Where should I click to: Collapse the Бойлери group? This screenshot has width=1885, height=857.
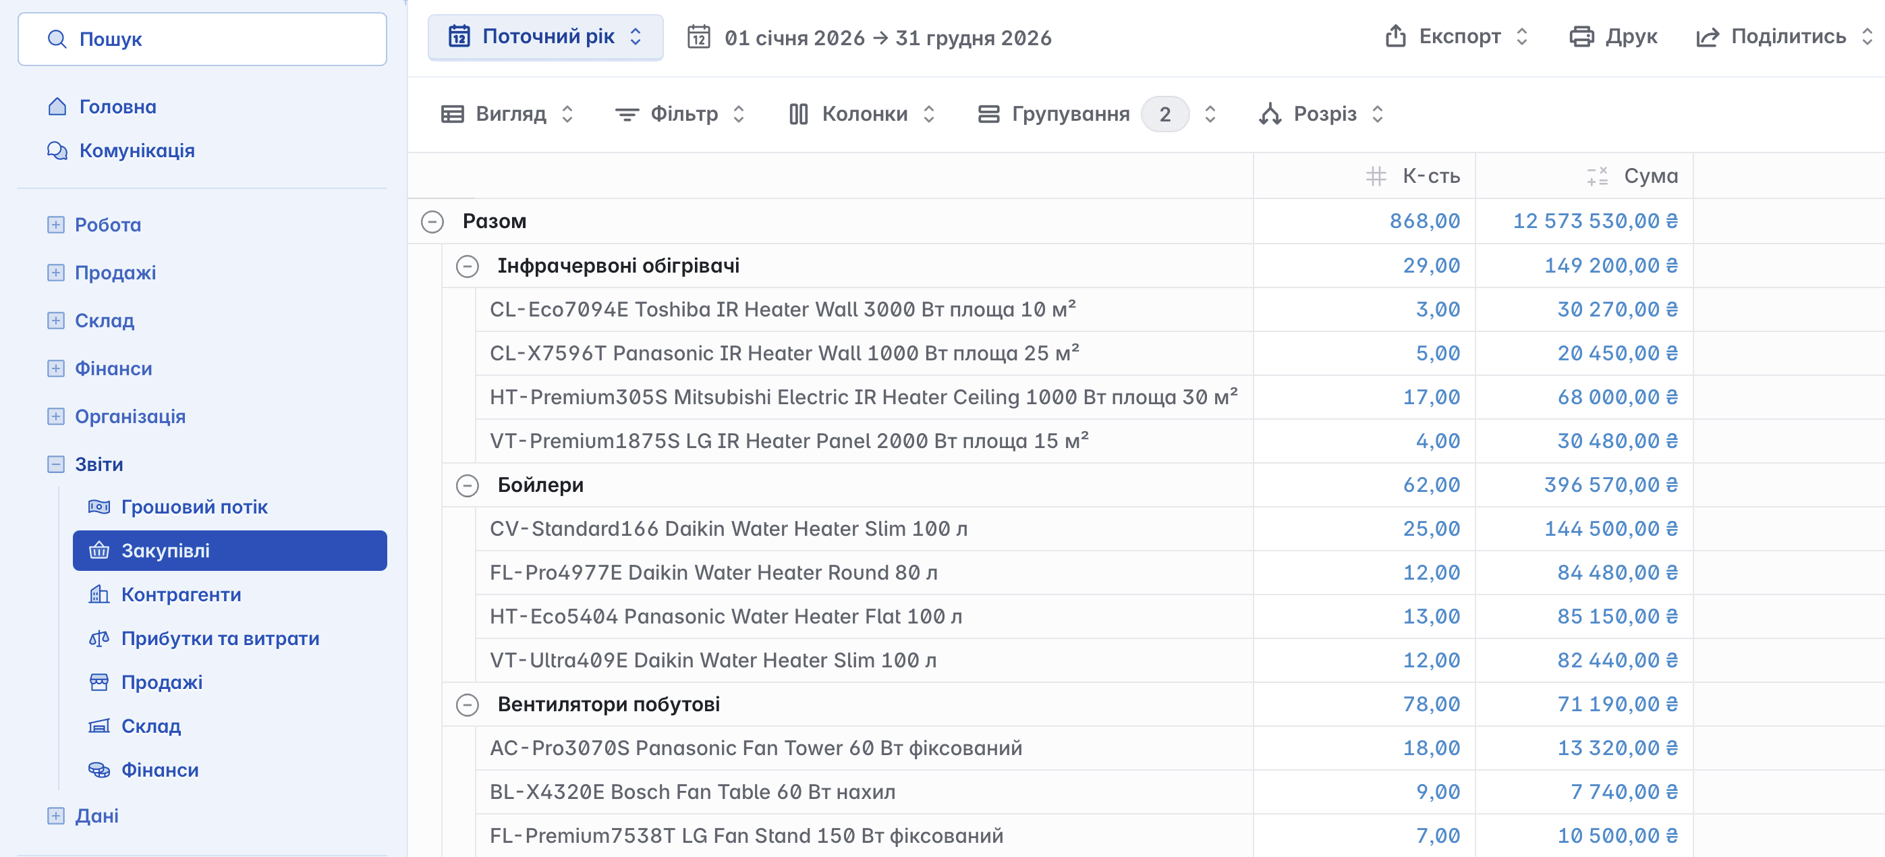(x=467, y=485)
